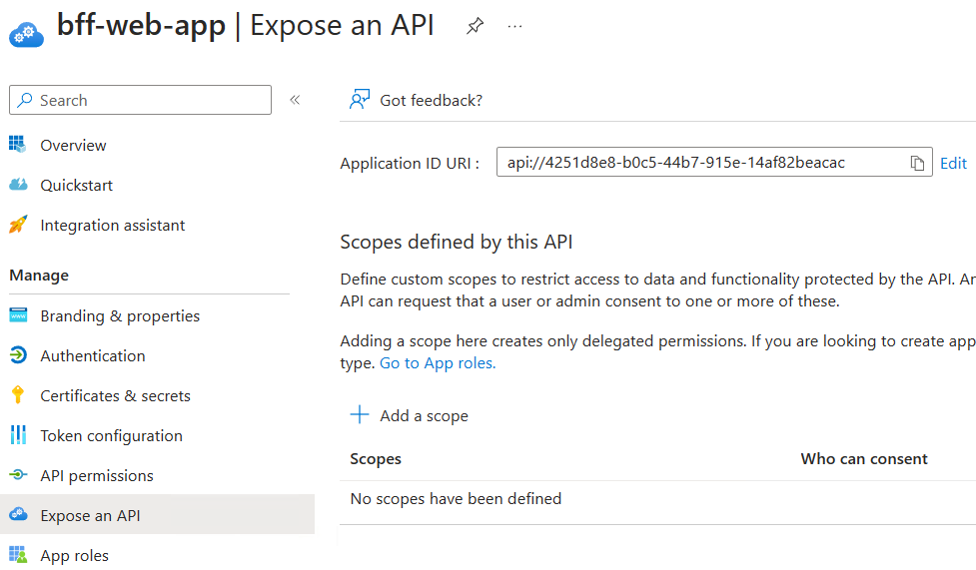This screenshot has height=570, width=976.
Task: Open Integration assistant
Action: [x=113, y=225]
